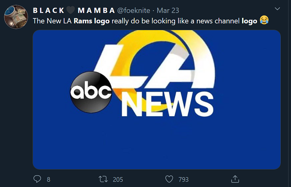Open the share options icon
This screenshot has height=187, width=291.
tap(235, 179)
